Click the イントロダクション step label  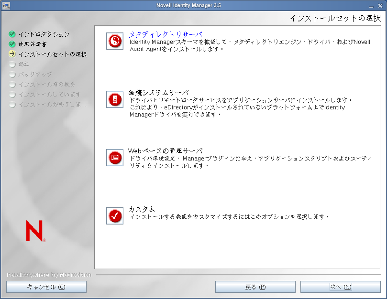[x=44, y=34]
